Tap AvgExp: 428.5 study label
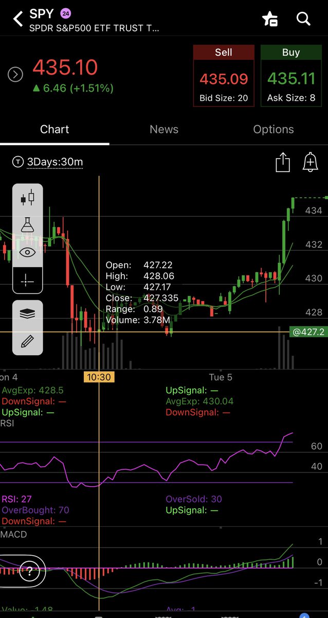 [33, 390]
